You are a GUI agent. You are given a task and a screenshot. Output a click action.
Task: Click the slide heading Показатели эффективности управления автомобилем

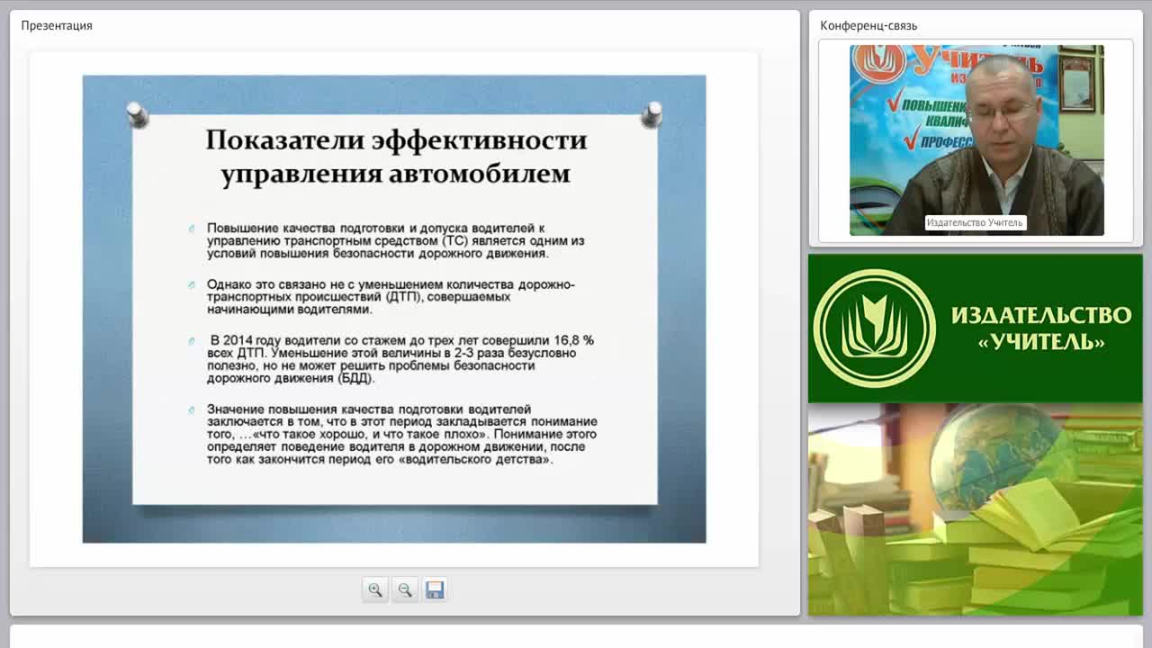coord(396,156)
